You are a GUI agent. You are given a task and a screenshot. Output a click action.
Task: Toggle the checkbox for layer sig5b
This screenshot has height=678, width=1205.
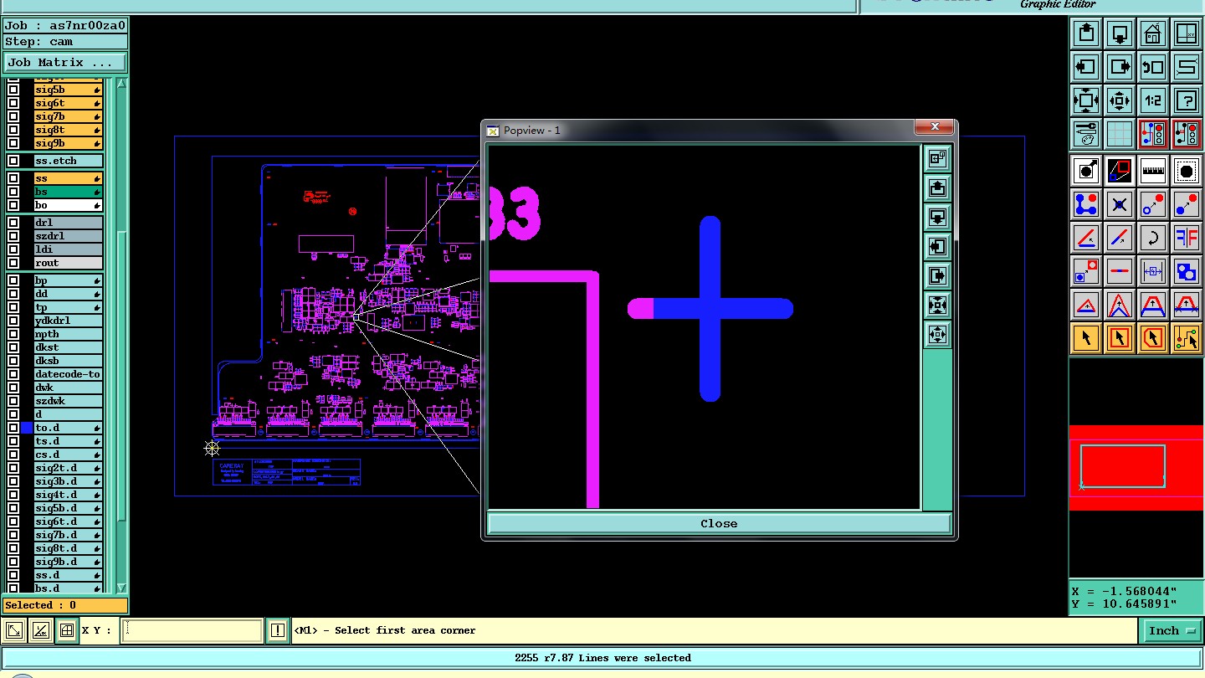point(13,90)
